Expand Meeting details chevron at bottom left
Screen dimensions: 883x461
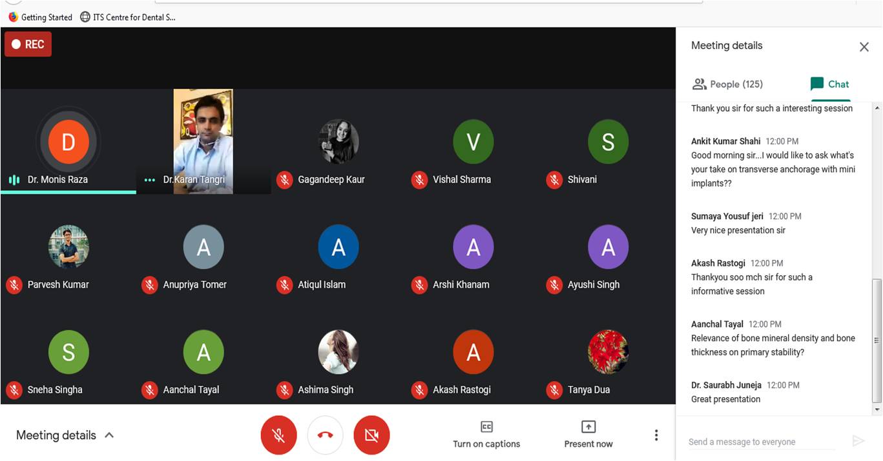109,435
